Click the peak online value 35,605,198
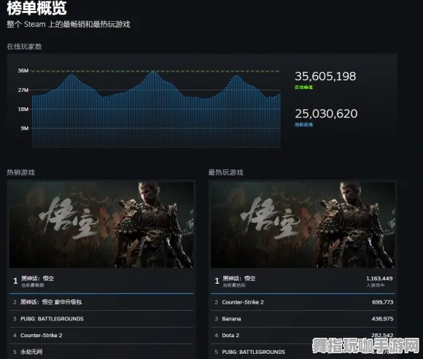This screenshot has width=423, height=359. click(325, 77)
